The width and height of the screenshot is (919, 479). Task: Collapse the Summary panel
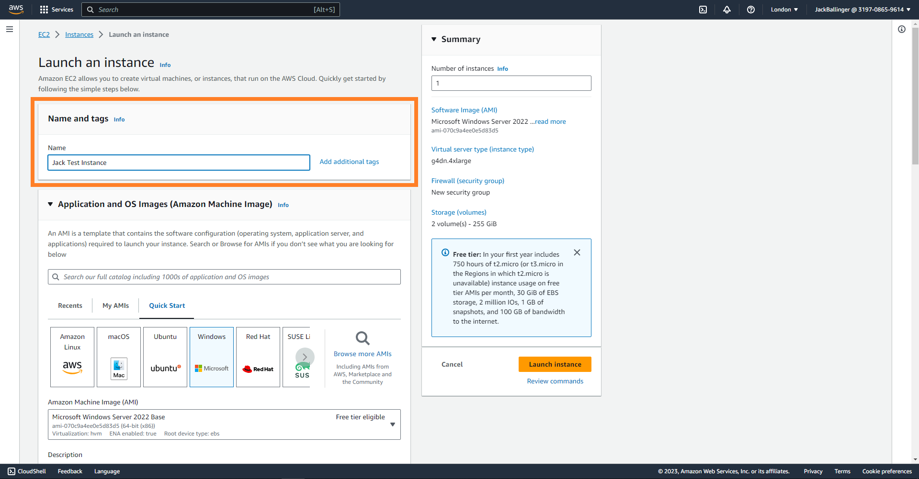click(x=434, y=39)
